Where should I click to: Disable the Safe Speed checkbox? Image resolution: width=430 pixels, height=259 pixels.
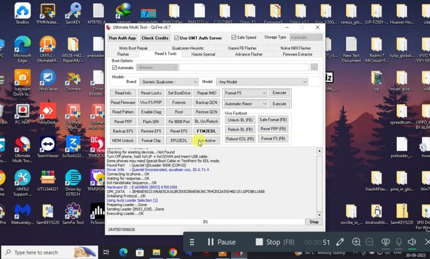coord(234,37)
